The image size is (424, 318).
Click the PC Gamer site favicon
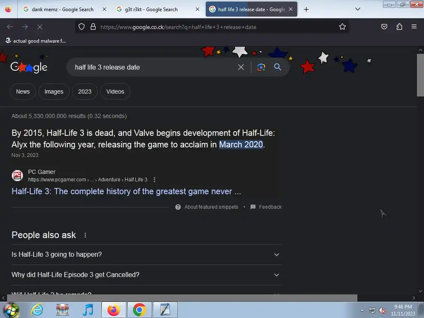[17, 176]
